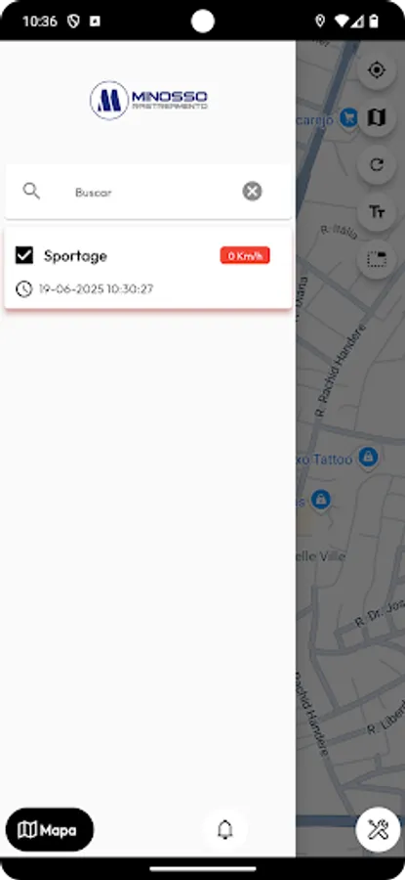Tap the refresh map icon

click(377, 164)
